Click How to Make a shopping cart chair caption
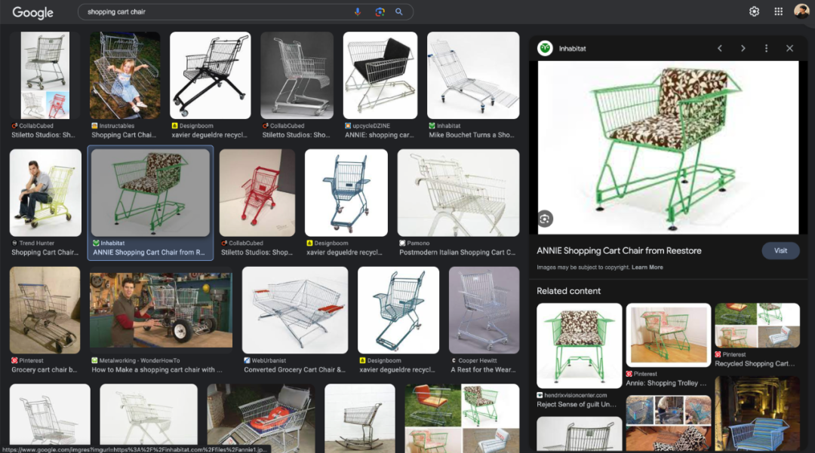815x453 pixels. tap(157, 369)
